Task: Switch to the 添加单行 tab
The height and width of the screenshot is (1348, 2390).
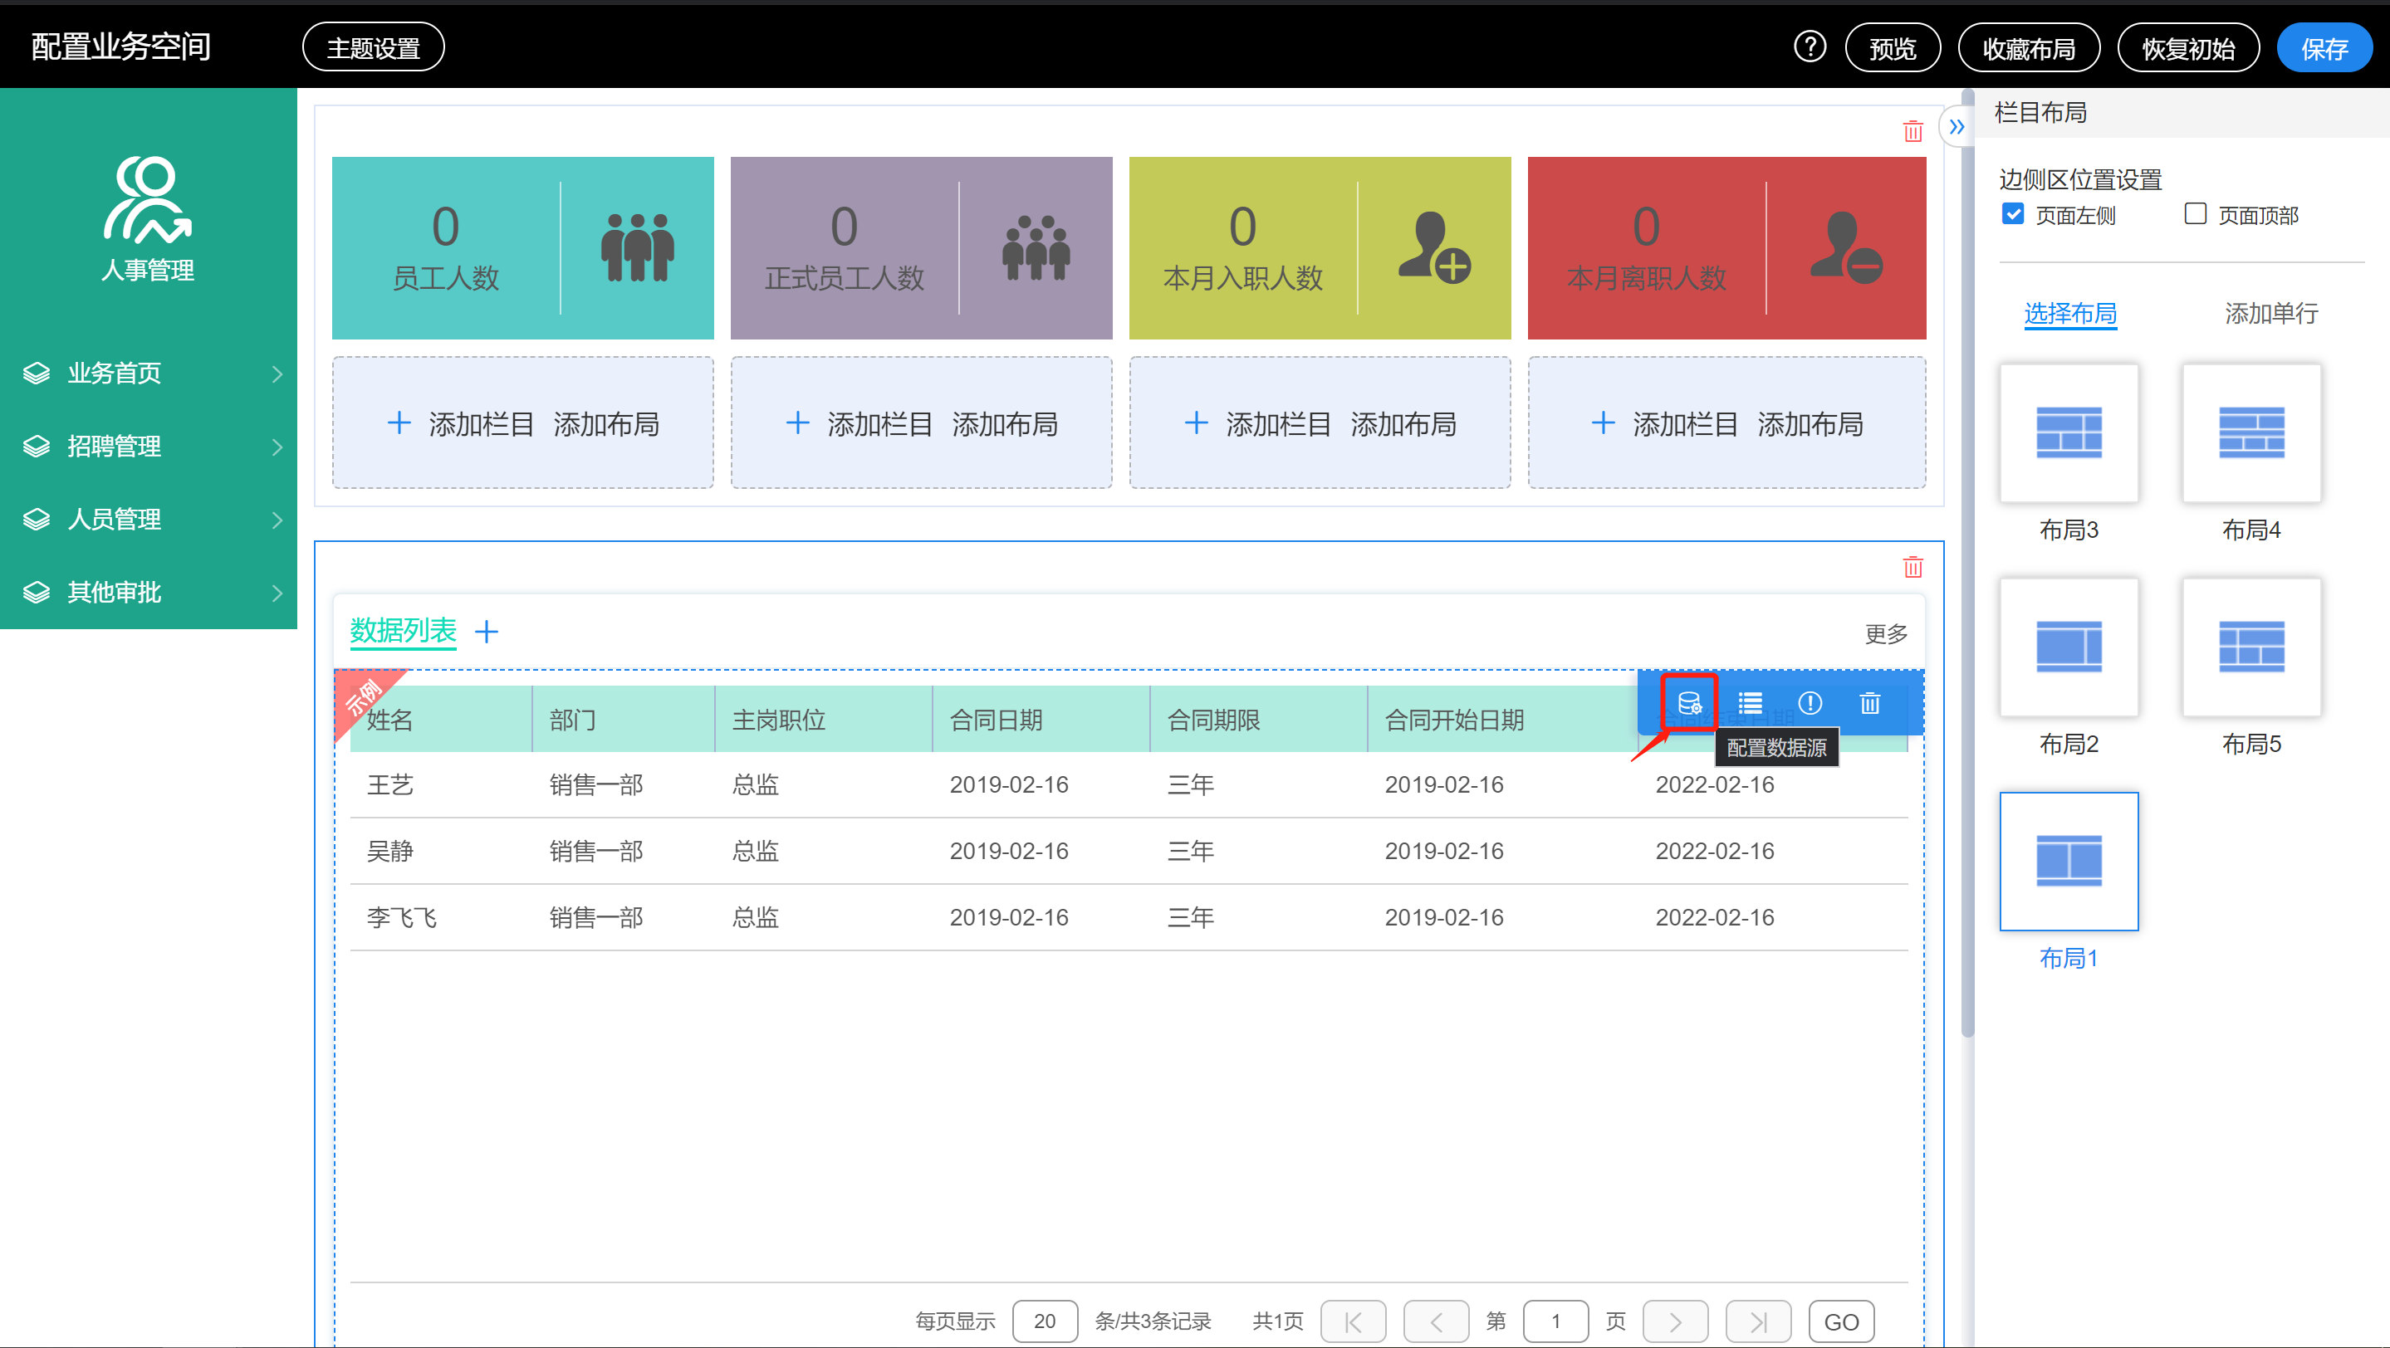Action: [2270, 314]
